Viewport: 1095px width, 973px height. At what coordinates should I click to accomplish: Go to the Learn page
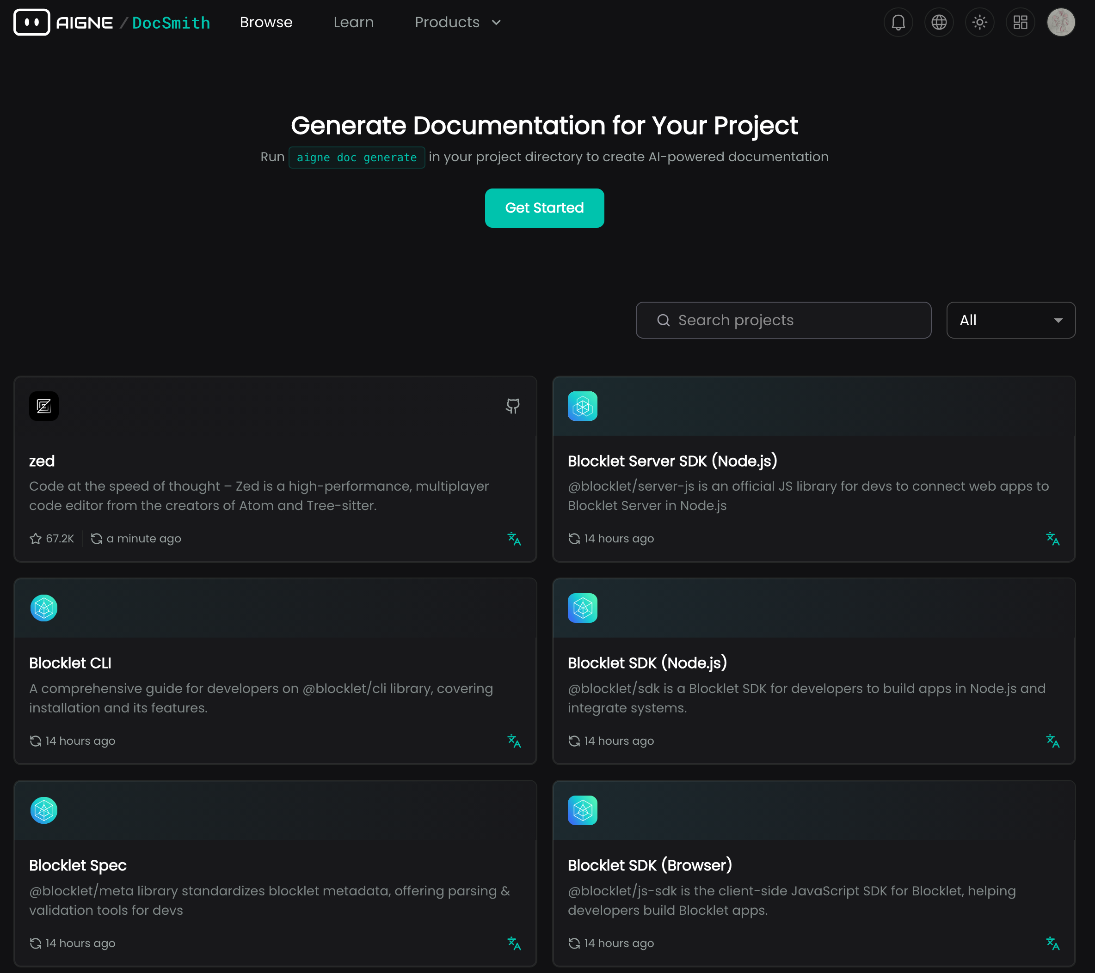(353, 23)
